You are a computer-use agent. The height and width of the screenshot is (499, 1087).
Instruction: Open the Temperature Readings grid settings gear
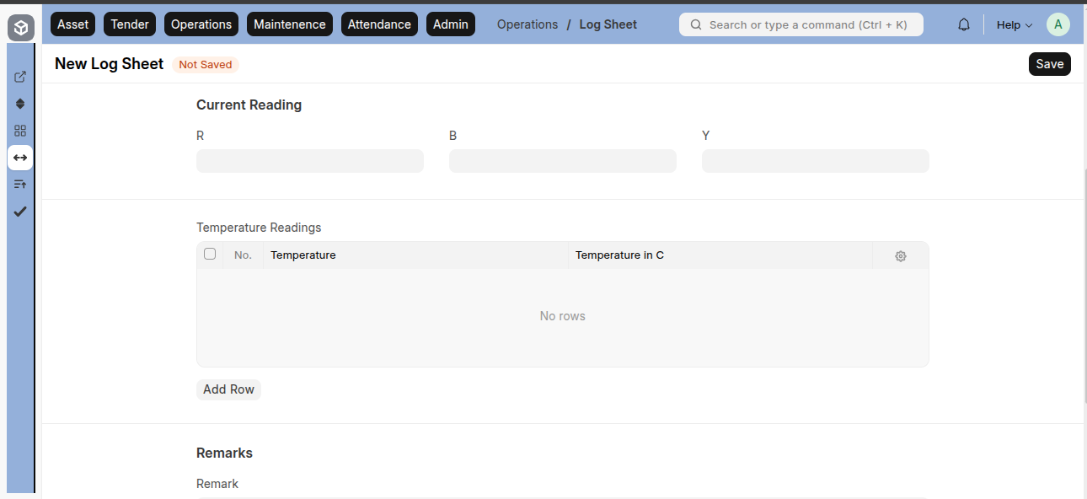(x=900, y=255)
